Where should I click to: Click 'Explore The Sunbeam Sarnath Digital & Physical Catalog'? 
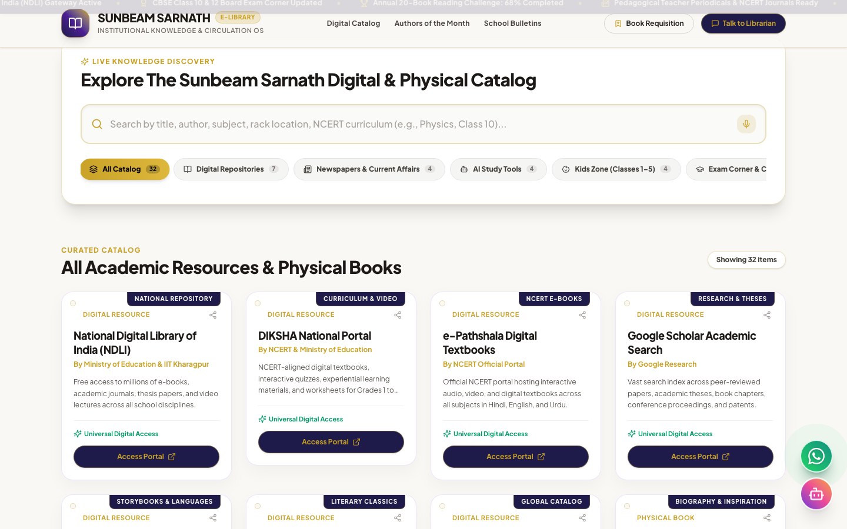click(x=308, y=80)
